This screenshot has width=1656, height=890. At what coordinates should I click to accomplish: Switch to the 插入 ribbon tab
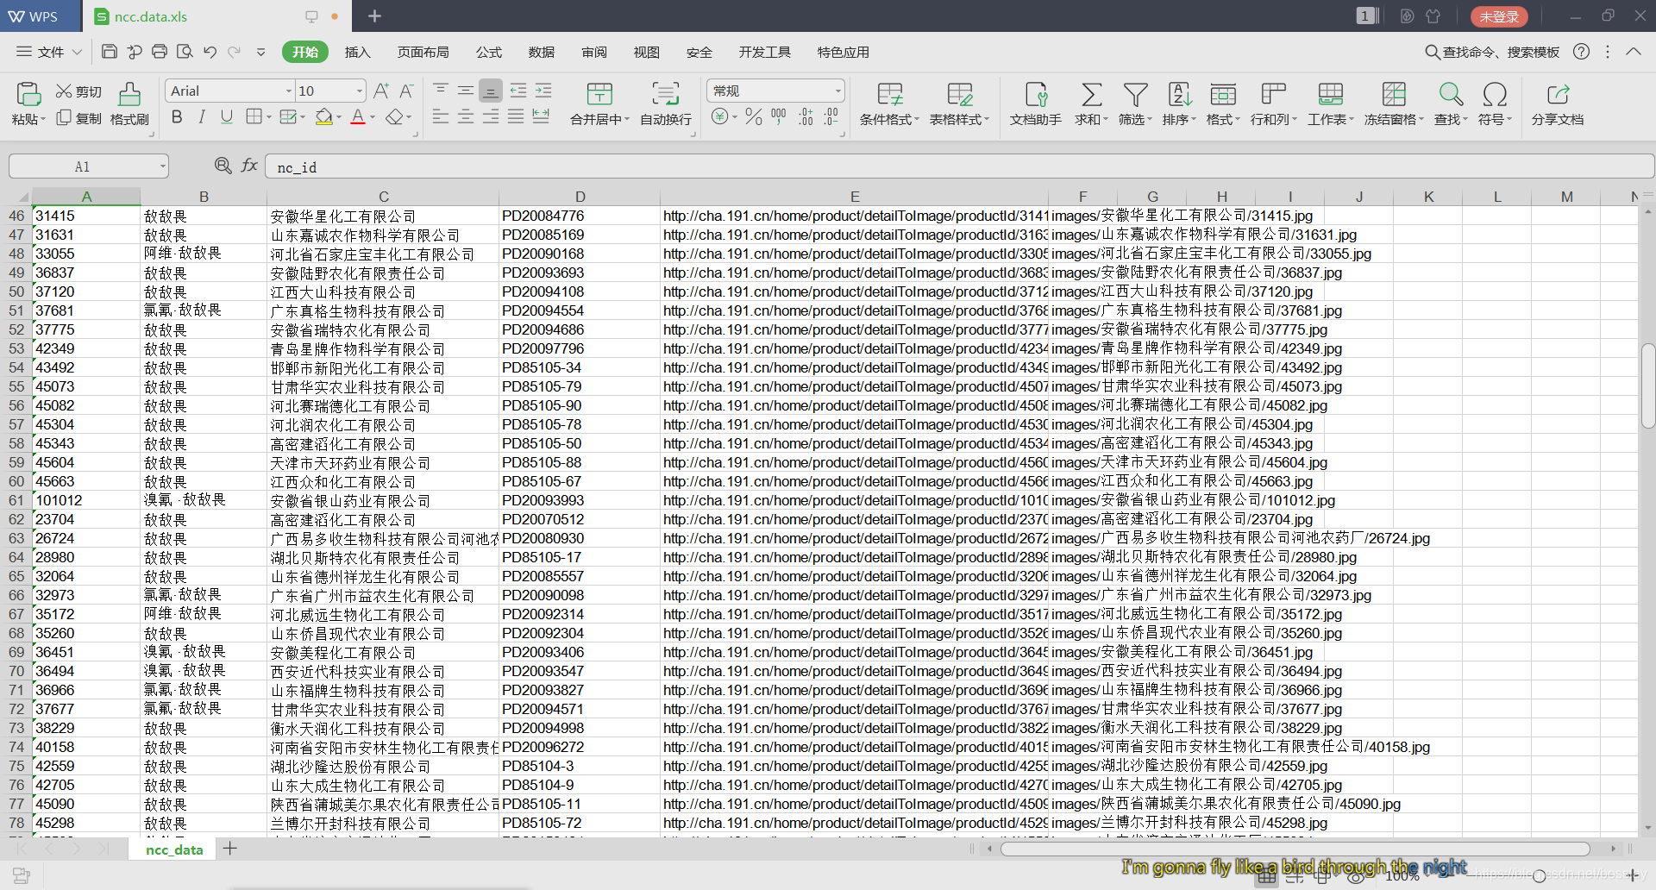pos(357,52)
